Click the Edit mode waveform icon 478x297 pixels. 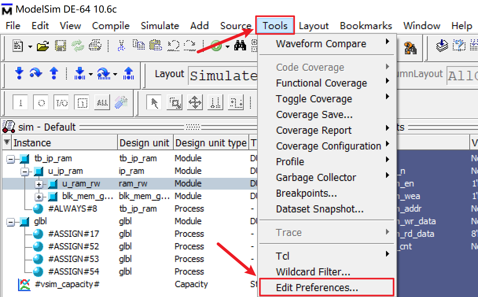[x=236, y=103]
